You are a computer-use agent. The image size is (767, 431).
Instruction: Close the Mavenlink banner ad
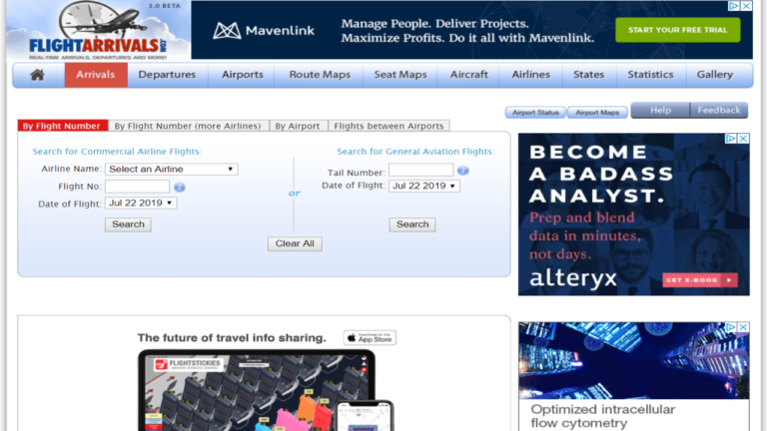coord(746,6)
